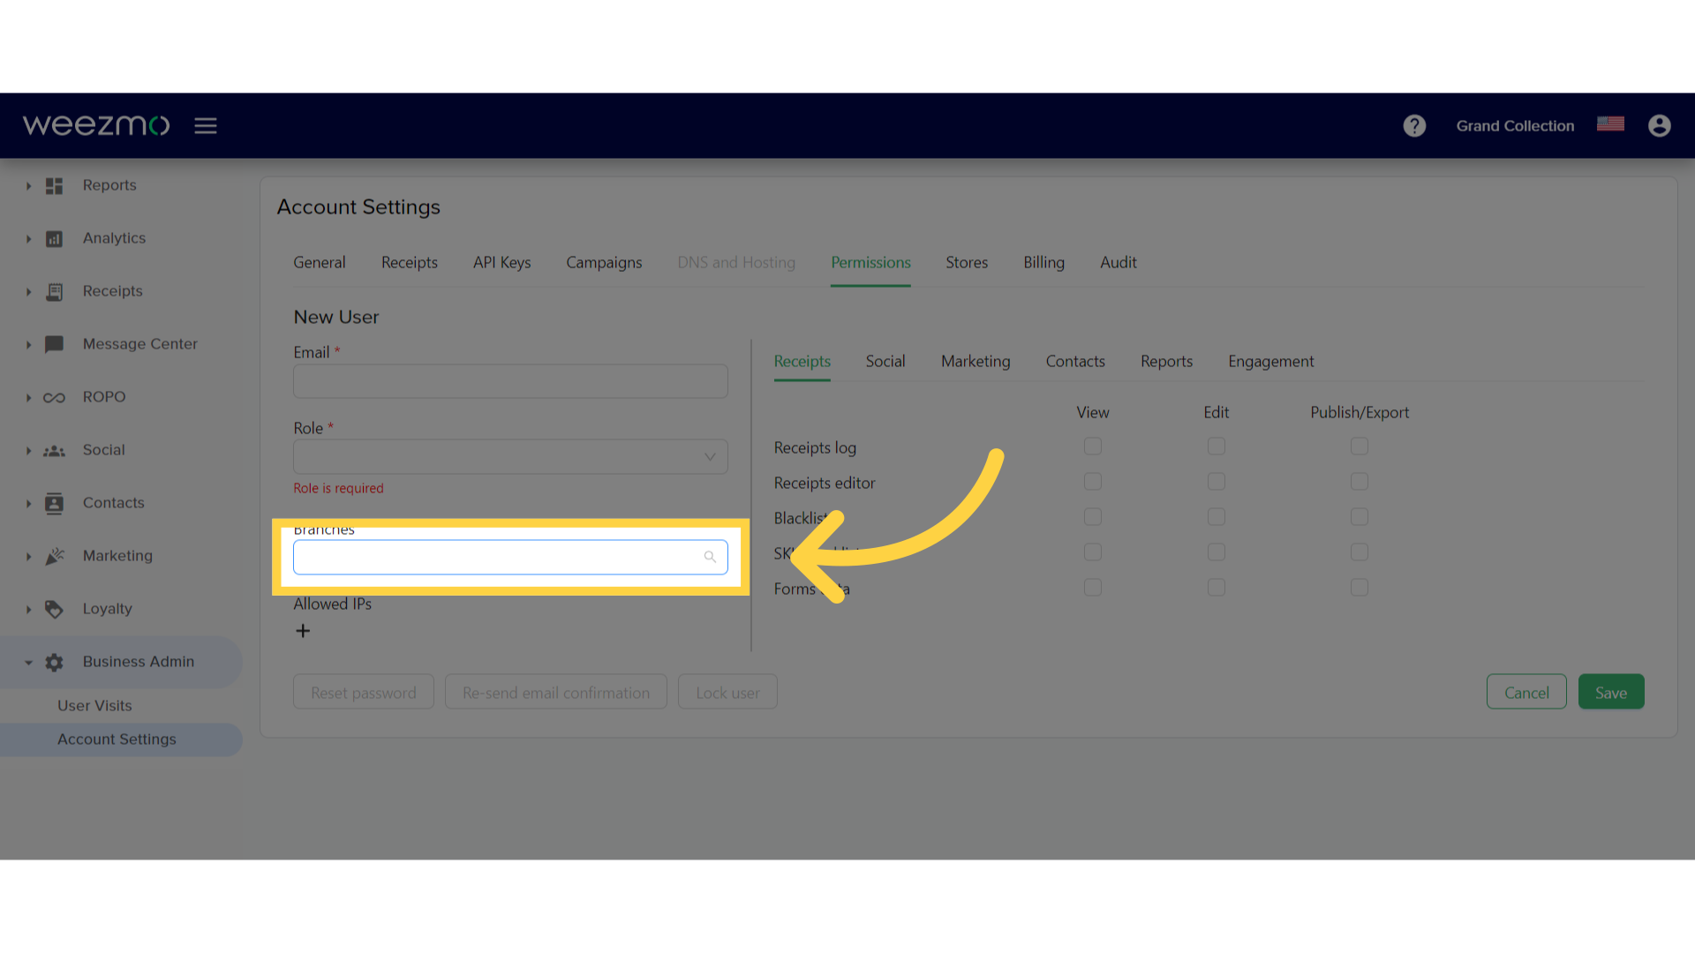Screen dimensions: 1695x953
Task: Expand the Loyalty sidebar arrow
Action: [x=28, y=610]
